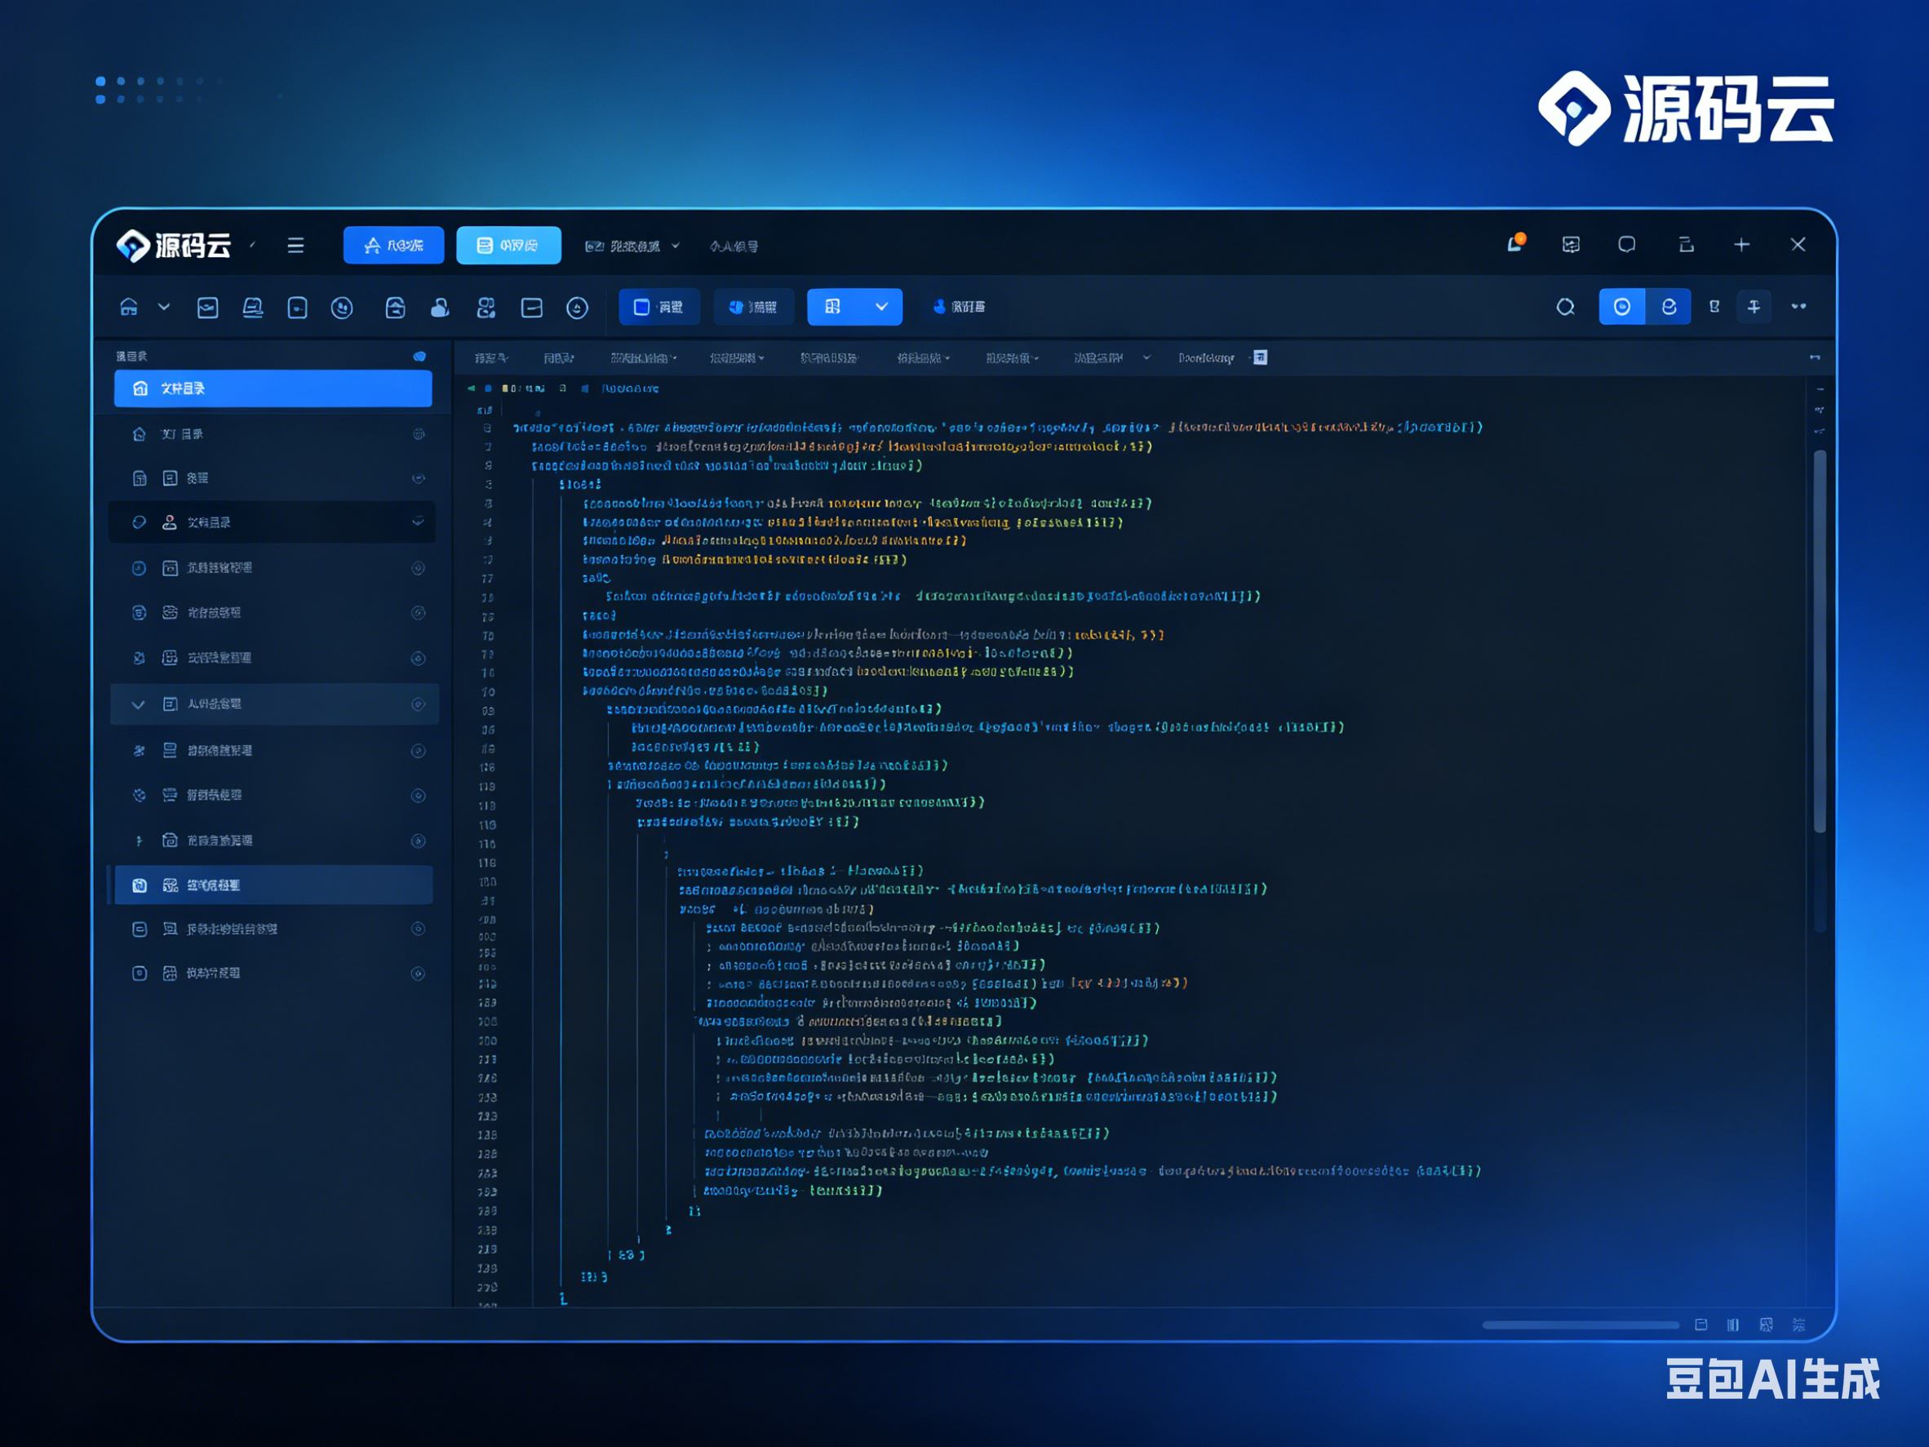Click the toolbar button with the person icon
The image size is (1929, 1447).
coord(959,307)
